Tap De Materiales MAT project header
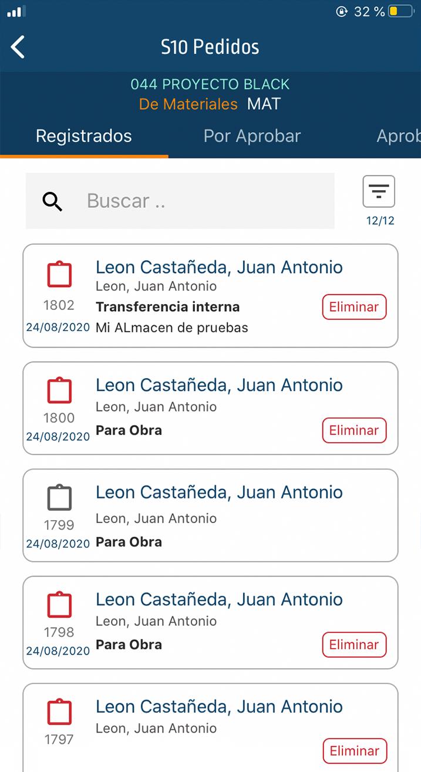 (210, 104)
